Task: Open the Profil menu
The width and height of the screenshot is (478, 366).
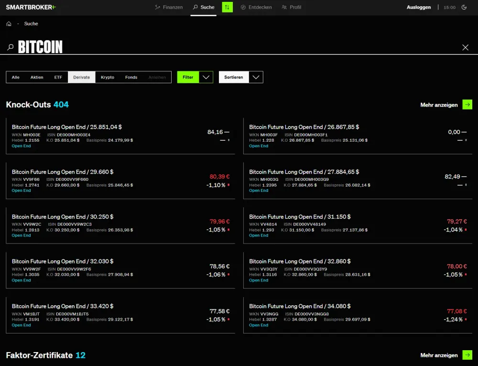Action: point(291,7)
